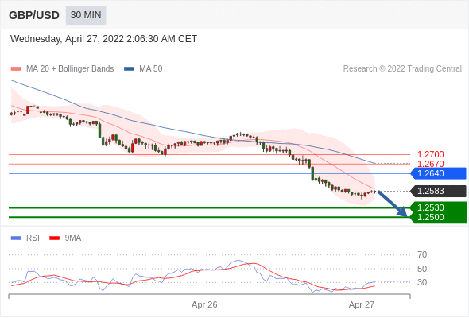Click MA 20 + Bollinger Bands legend label
469x318 pixels.
click(70, 69)
